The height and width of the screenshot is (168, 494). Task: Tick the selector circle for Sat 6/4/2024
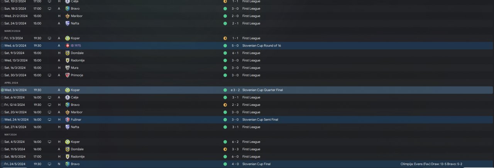pyautogui.click(x=2, y=97)
